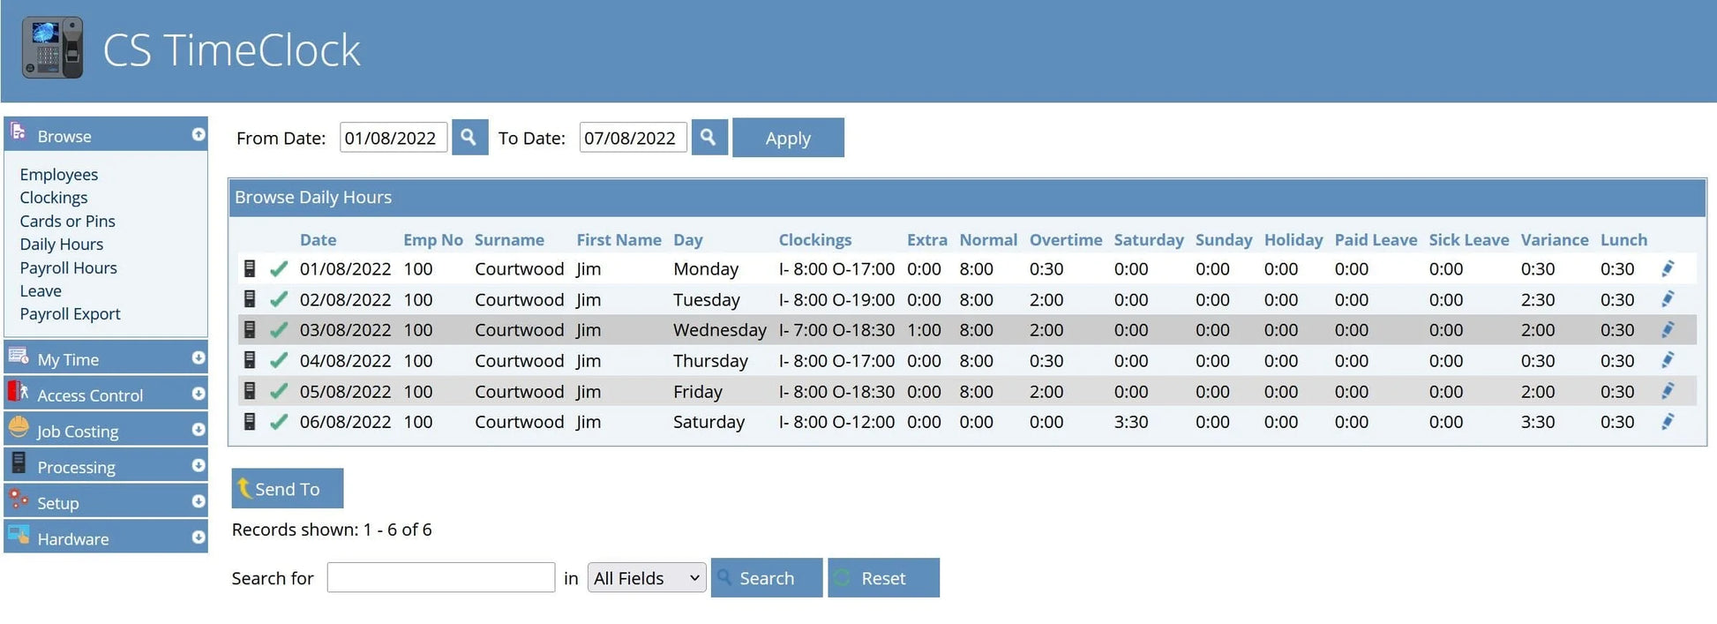Click the CS TimeClock device logo icon

click(x=52, y=48)
